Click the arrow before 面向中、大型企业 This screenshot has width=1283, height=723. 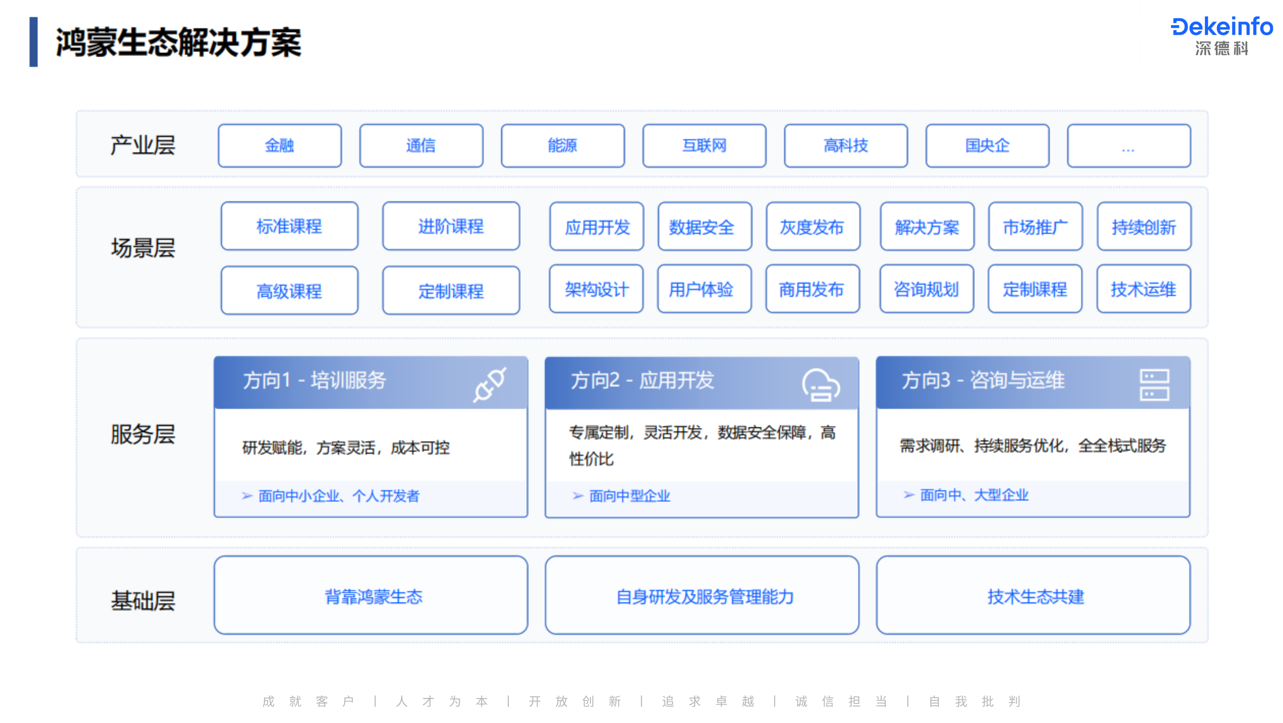pyautogui.click(x=909, y=494)
